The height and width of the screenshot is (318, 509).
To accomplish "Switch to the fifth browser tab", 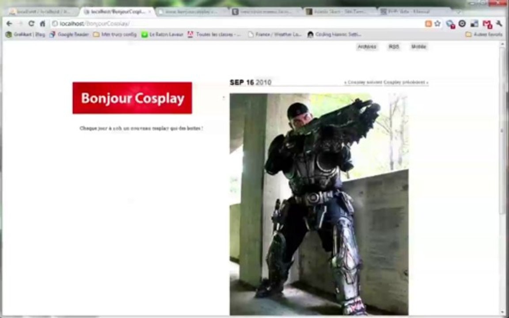I will coord(340,11).
